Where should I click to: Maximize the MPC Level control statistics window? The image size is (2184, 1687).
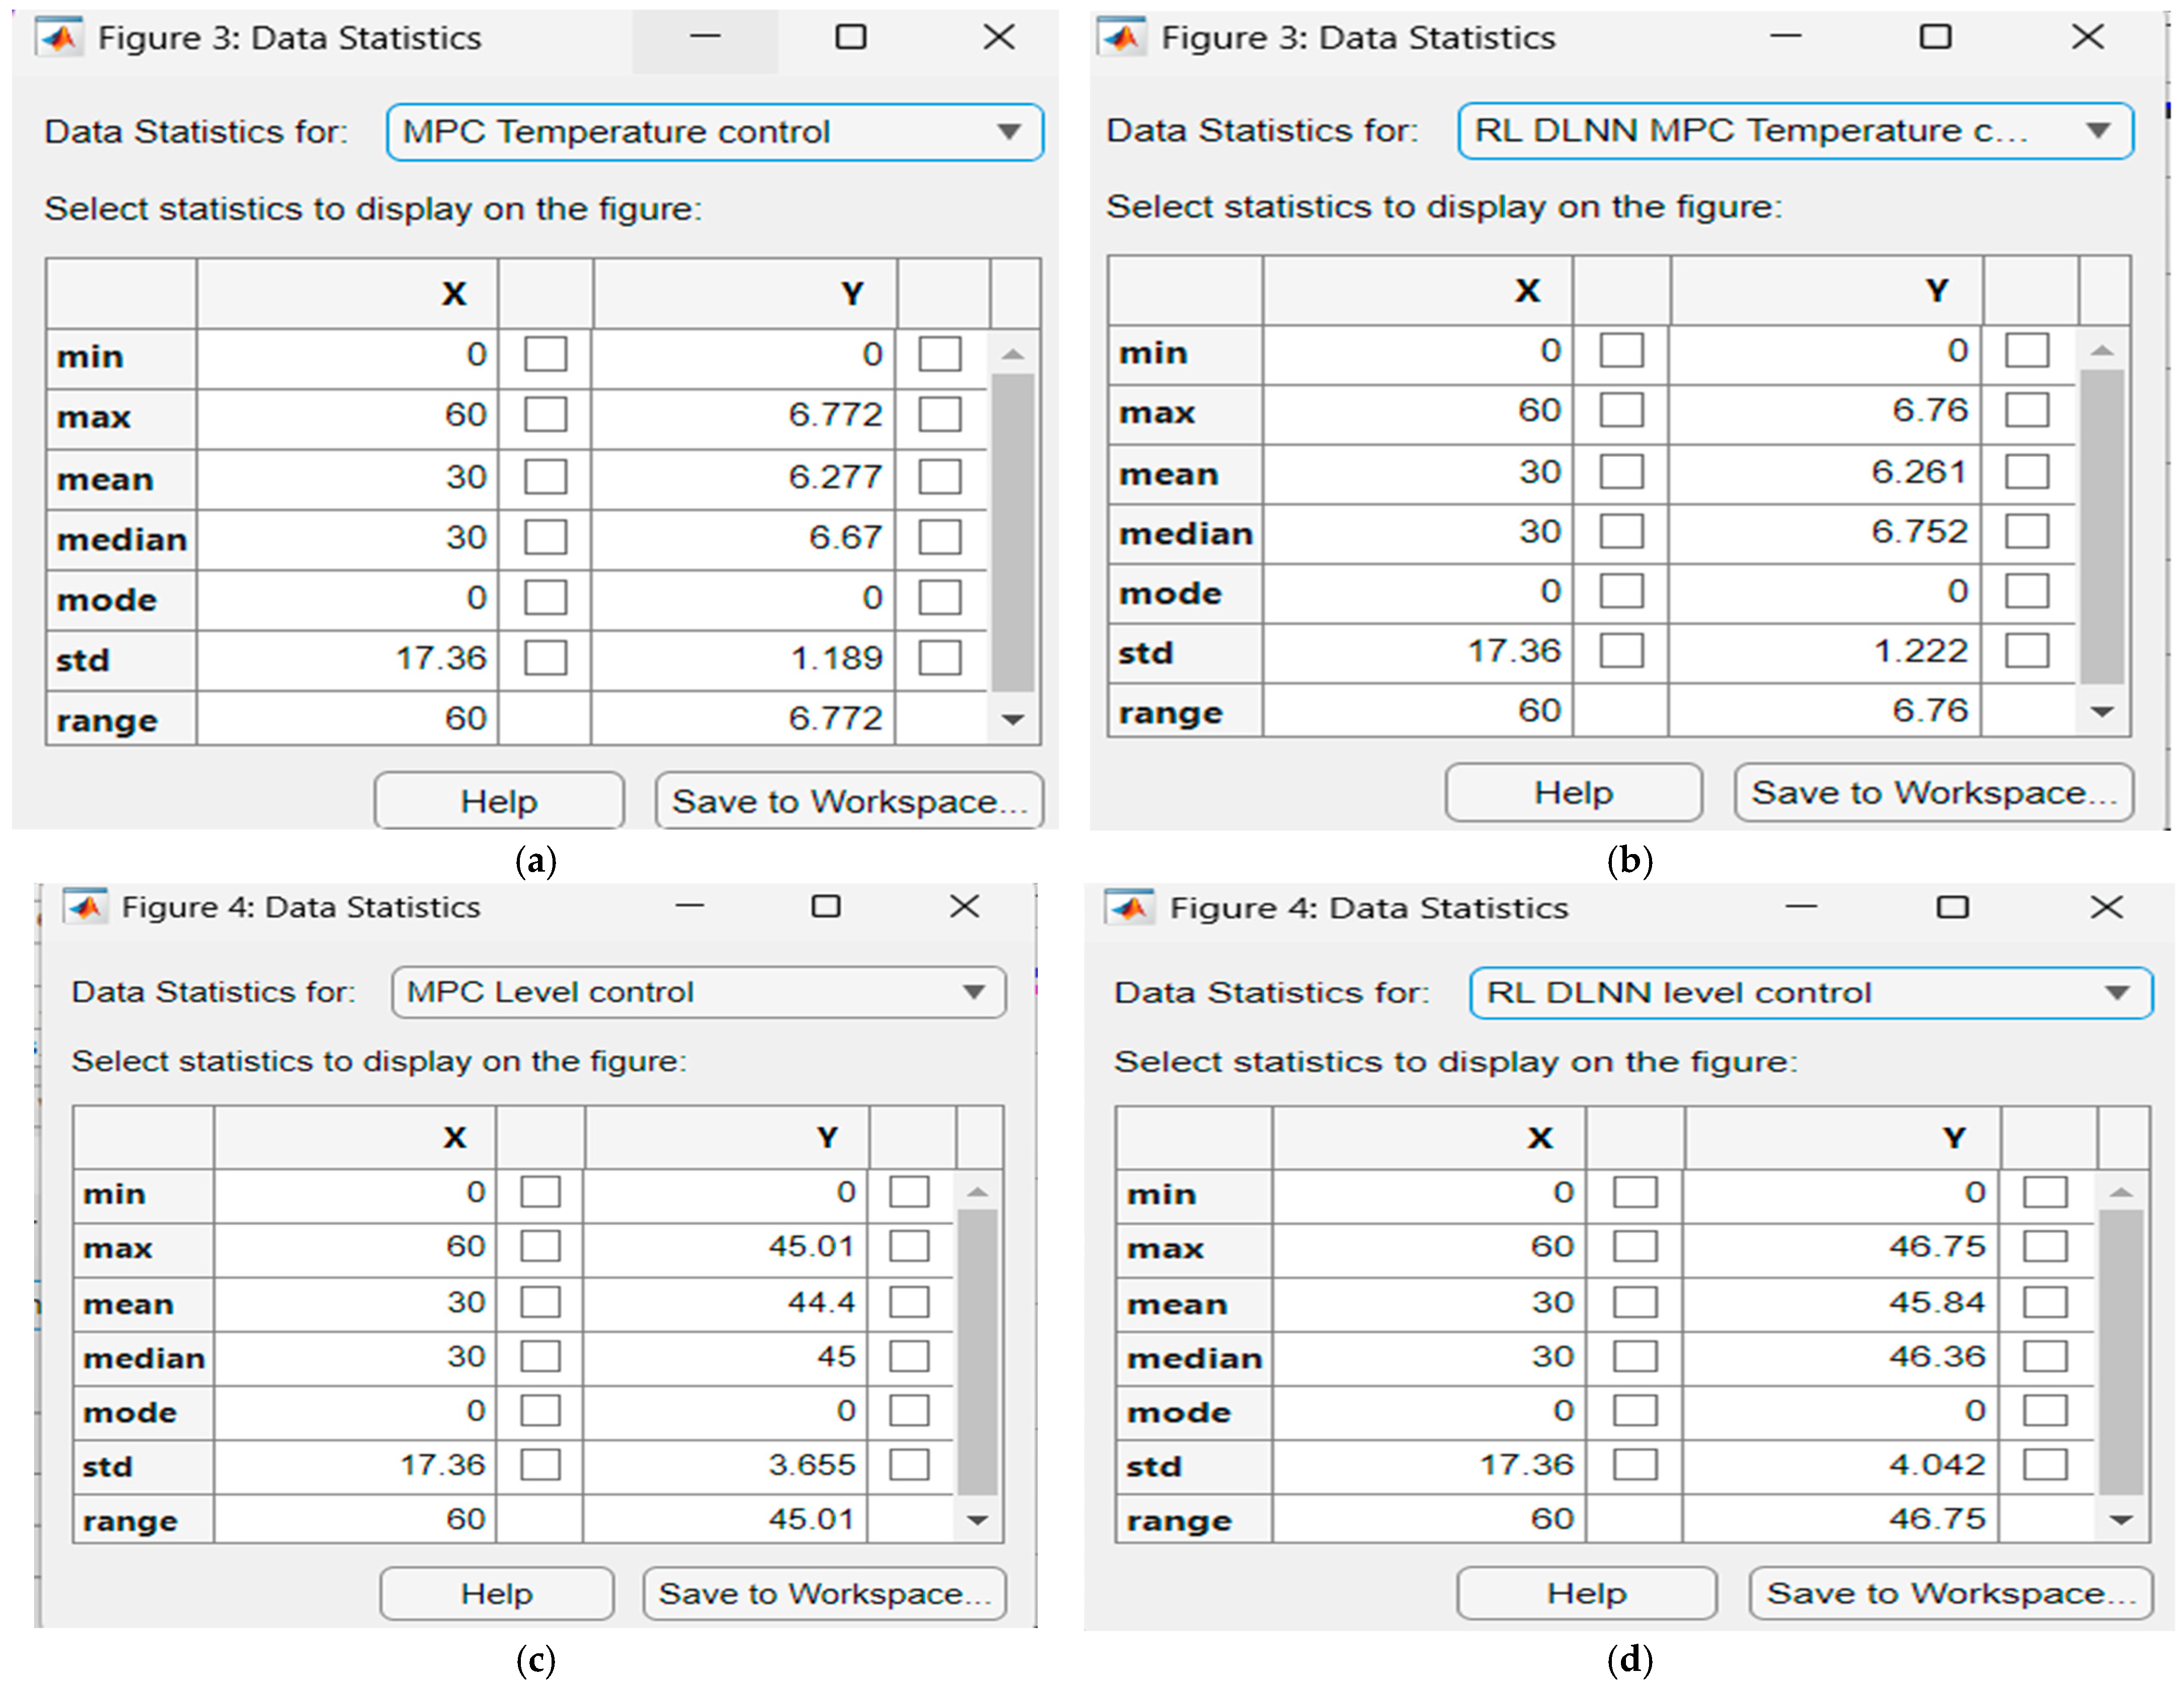pos(825,907)
